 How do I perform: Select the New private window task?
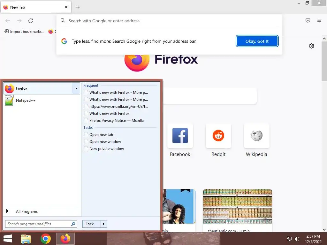(104, 149)
